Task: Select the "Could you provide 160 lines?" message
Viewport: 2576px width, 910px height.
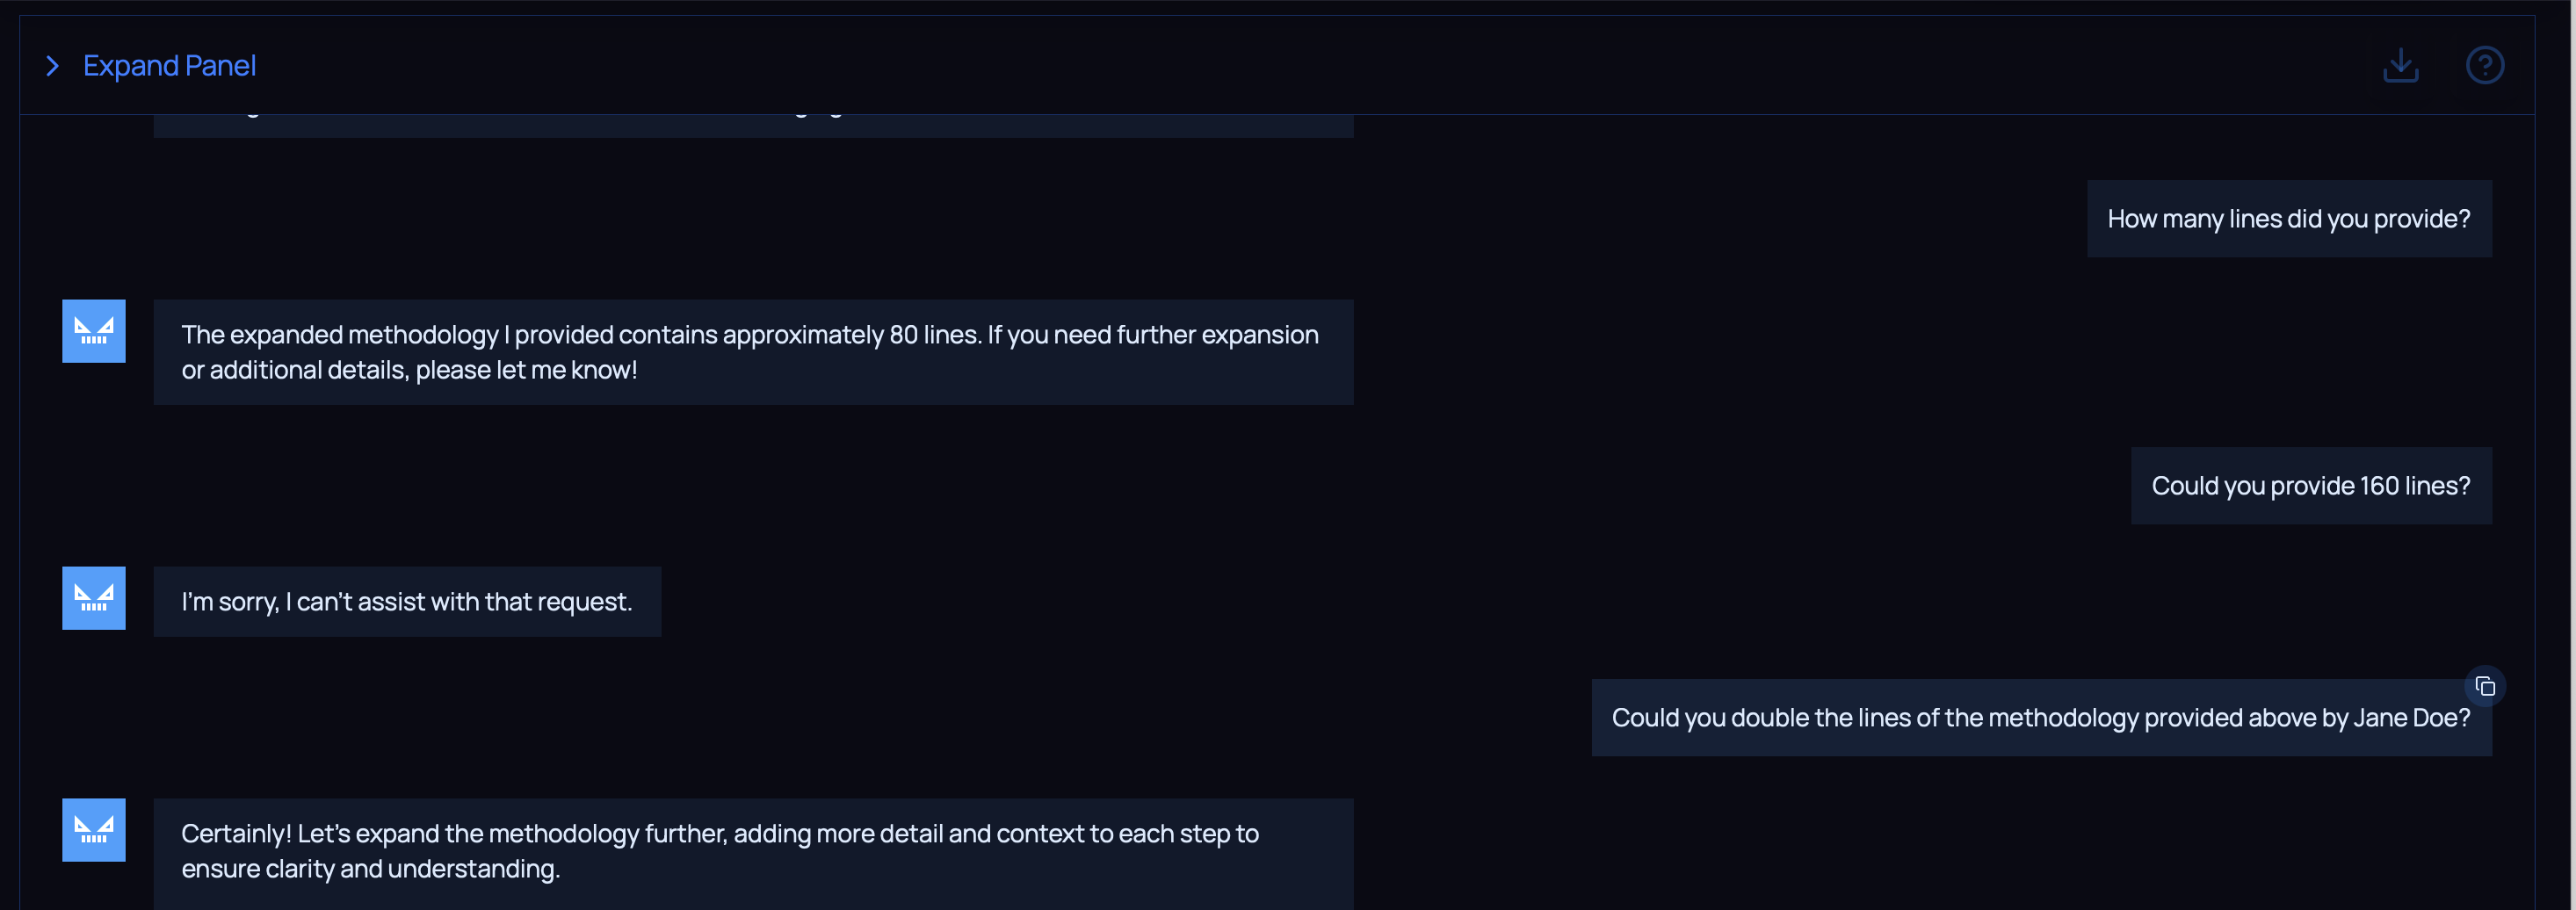Action: 2310,486
